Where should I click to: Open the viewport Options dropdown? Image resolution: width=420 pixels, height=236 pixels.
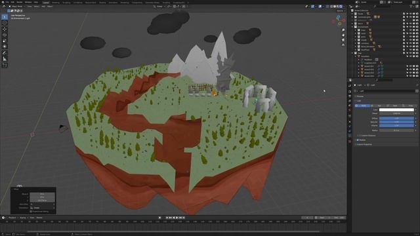coord(341,11)
